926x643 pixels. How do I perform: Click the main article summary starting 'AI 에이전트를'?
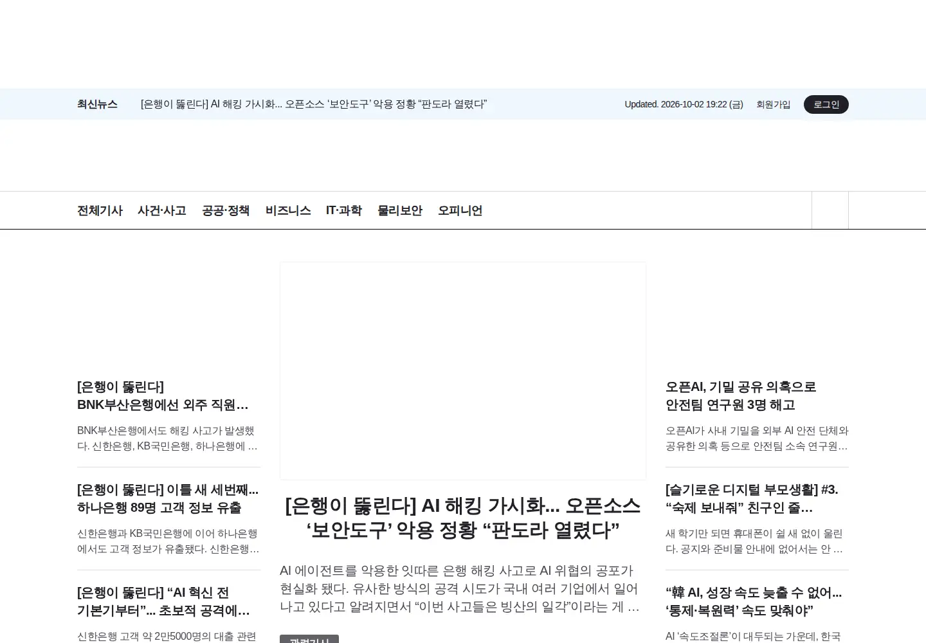click(460, 589)
